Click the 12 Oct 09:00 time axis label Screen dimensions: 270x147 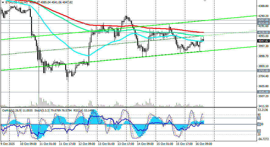[87, 144]
